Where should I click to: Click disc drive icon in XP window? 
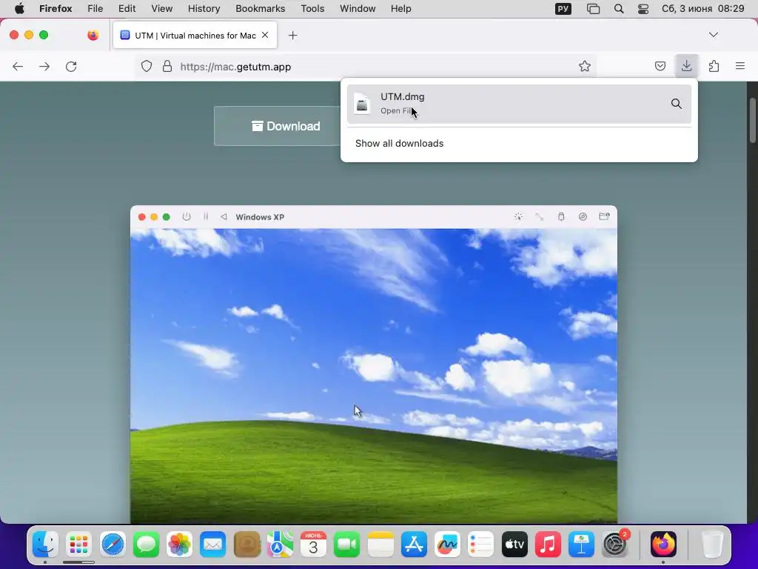[583, 217]
